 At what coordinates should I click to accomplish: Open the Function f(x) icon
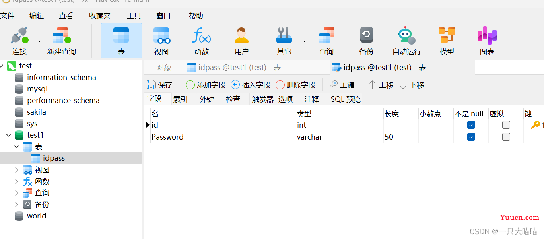[x=202, y=35]
